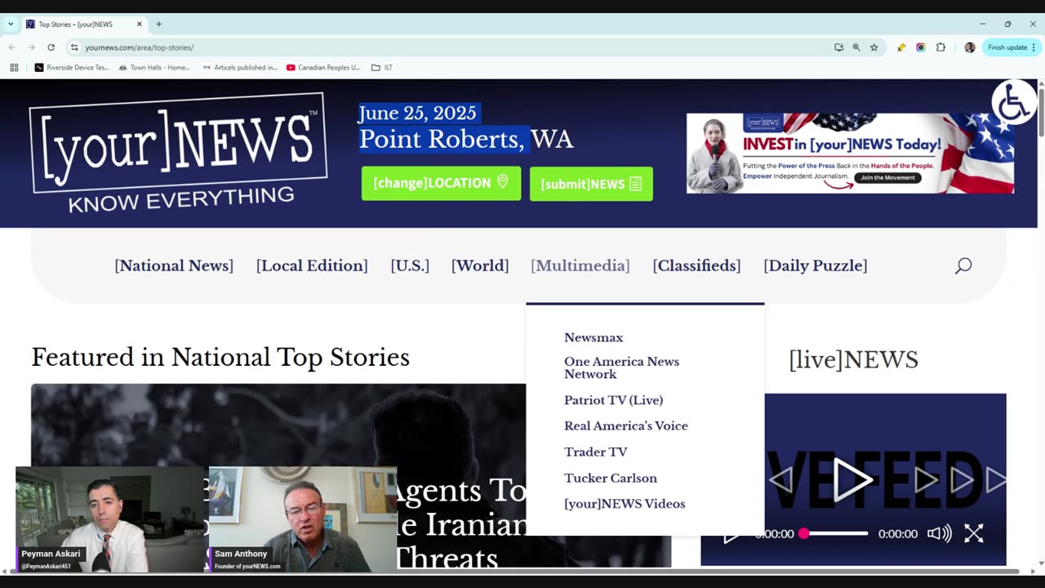The image size is (1045, 588).
Task: Select Real America's Voice
Action: (x=626, y=425)
